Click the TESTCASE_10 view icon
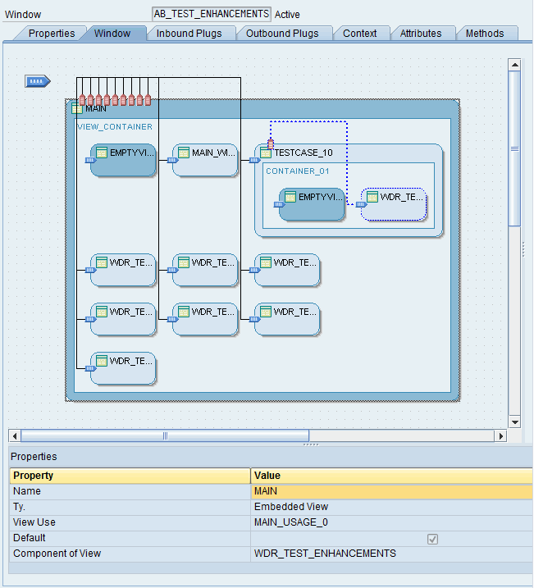This screenshot has width=534, height=588. pos(266,153)
